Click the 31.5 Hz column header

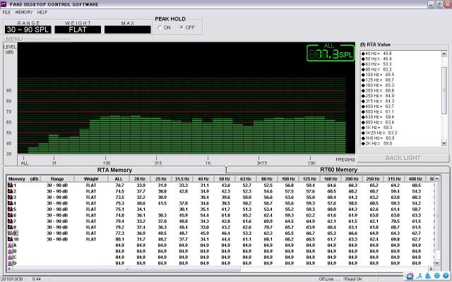pyautogui.click(x=182, y=179)
